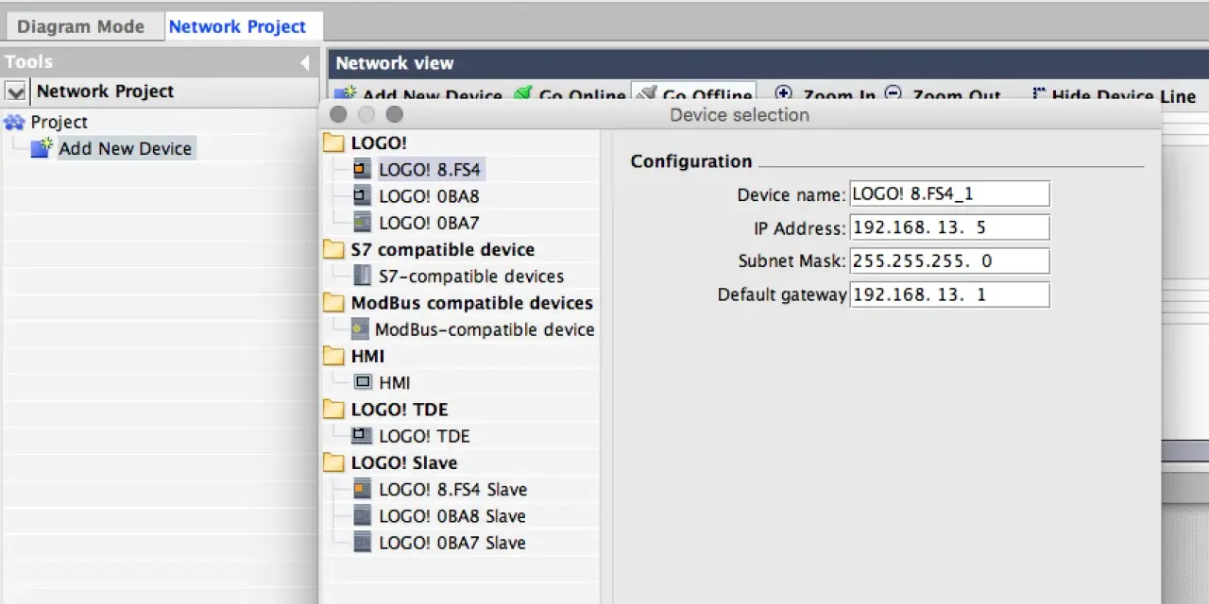Click the Device selection dialog title

pyautogui.click(x=740, y=115)
